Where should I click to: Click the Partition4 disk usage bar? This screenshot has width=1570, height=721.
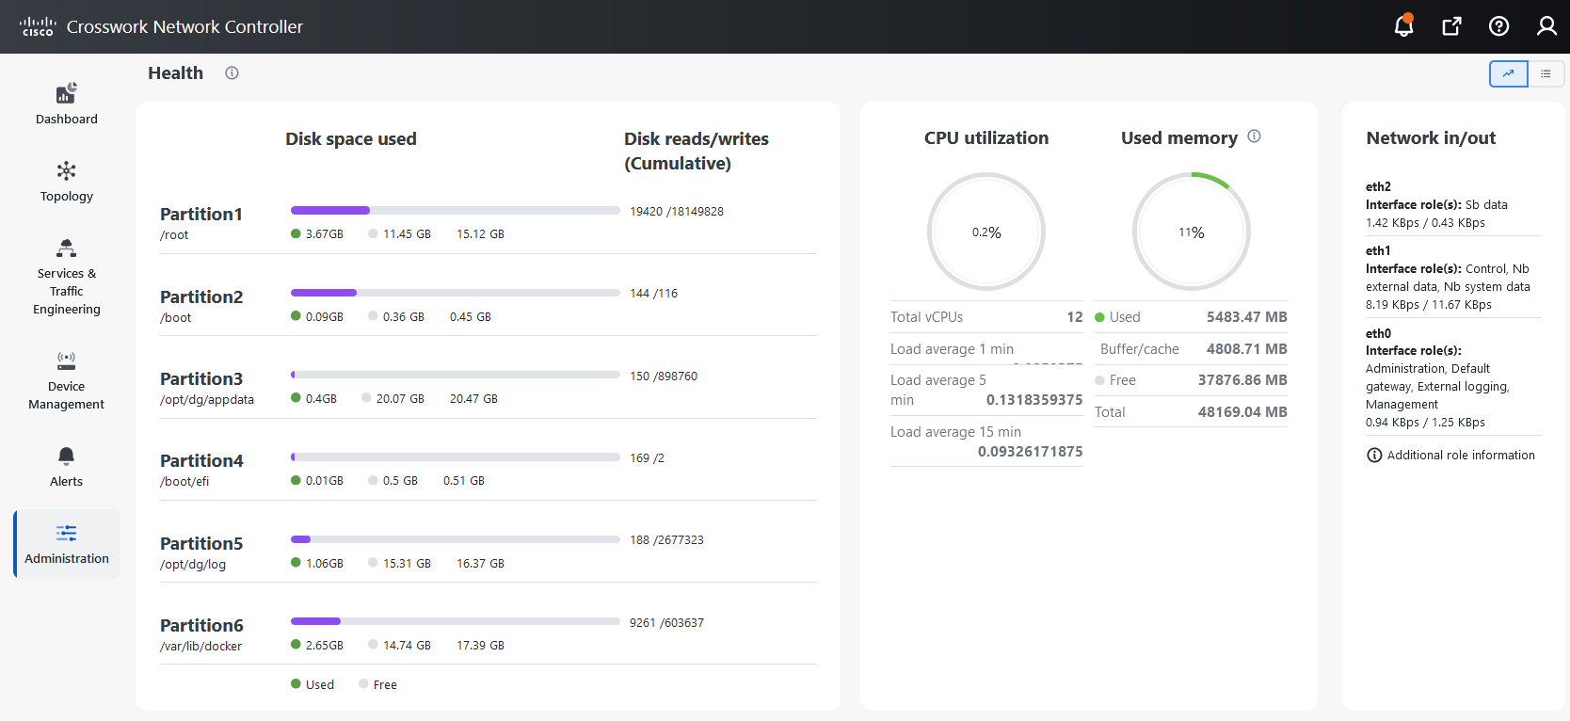pyautogui.click(x=456, y=457)
